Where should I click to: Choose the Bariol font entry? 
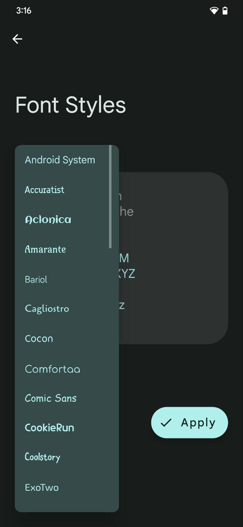[x=67, y=279]
